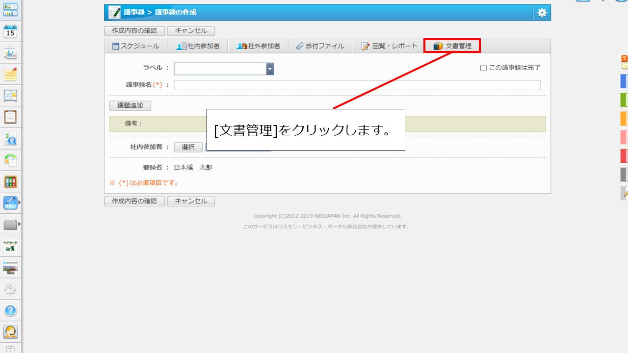Viewport: 628px width, 353px height.
Task: Switch to the 添付ファイル tab
Action: 320,46
